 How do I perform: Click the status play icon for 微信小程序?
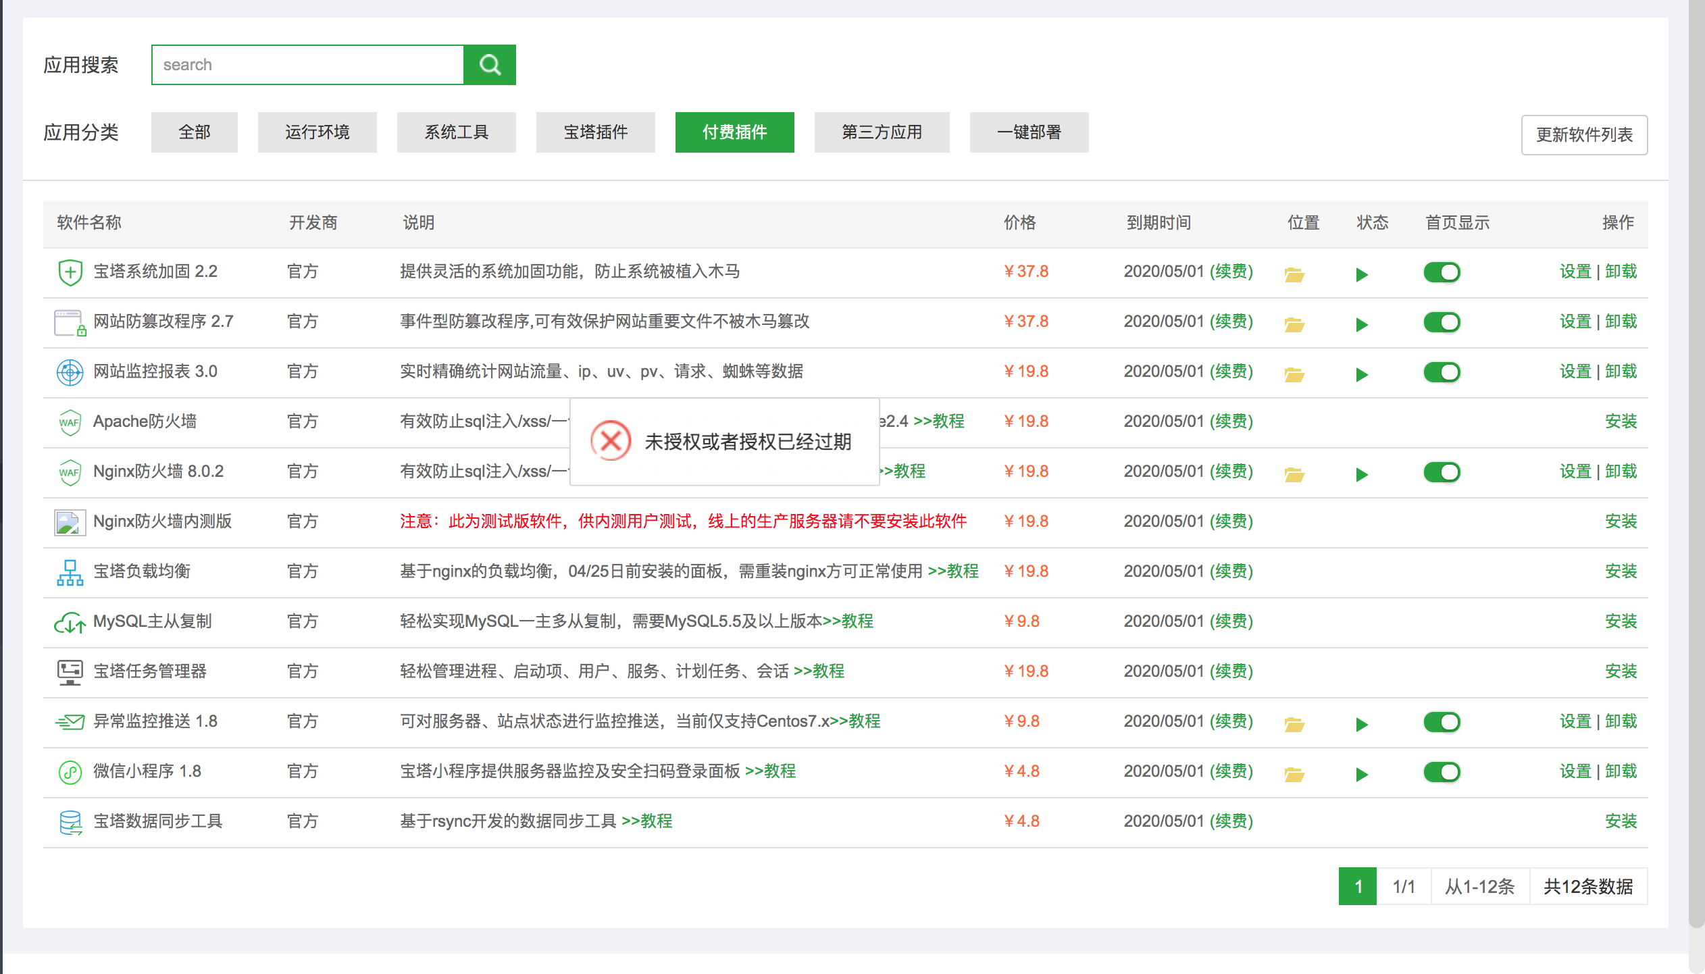(x=1362, y=774)
